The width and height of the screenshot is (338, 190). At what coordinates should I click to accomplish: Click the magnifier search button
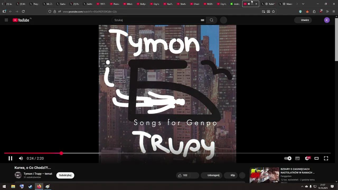point(212,20)
